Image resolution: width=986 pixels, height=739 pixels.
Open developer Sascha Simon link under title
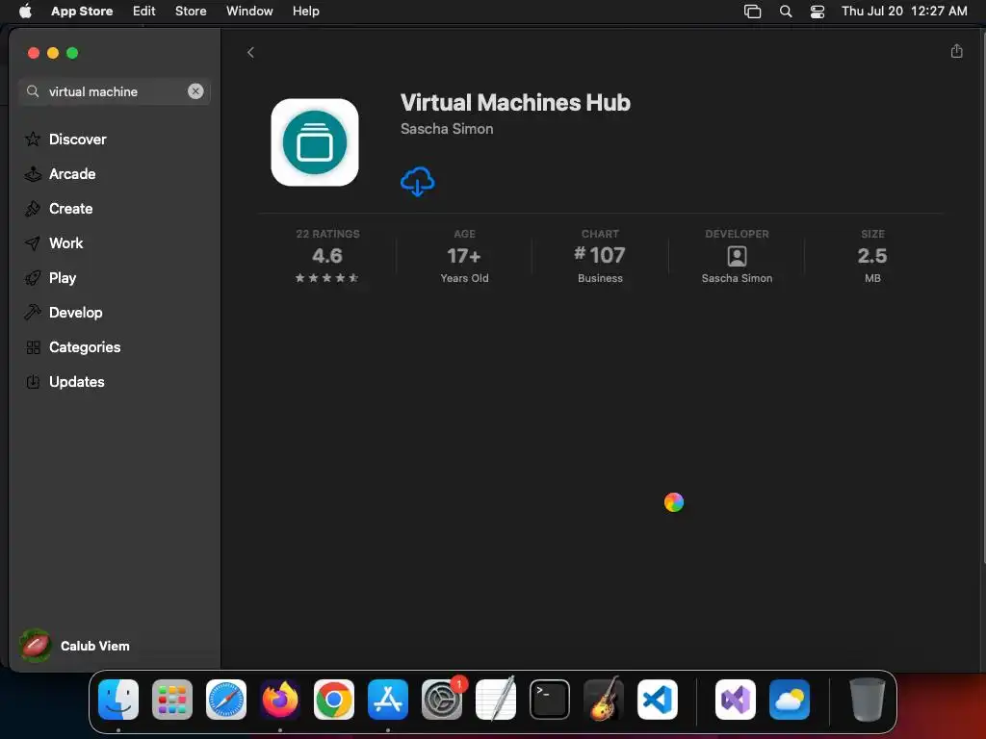click(x=447, y=129)
